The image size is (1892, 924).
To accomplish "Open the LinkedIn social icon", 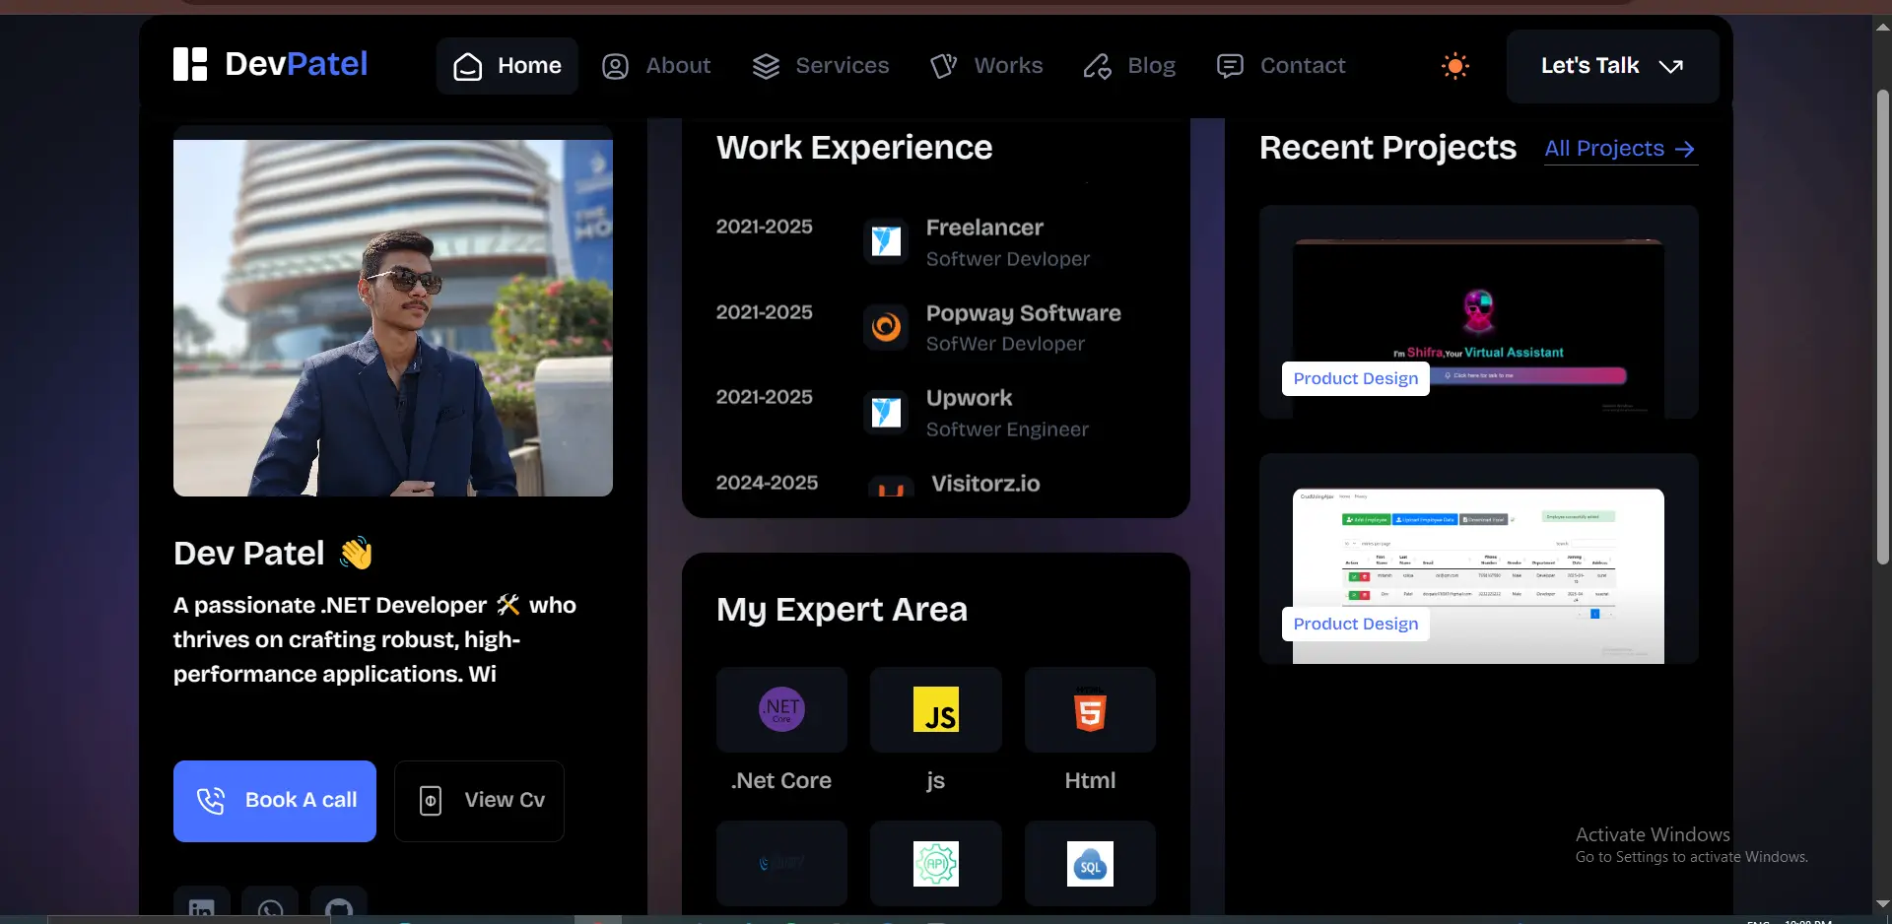I will pos(202,906).
